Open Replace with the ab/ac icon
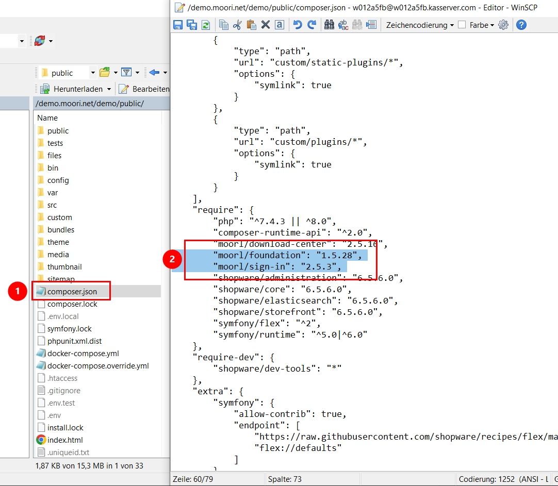The width and height of the screenshot is (558, 486). [343, 25]
